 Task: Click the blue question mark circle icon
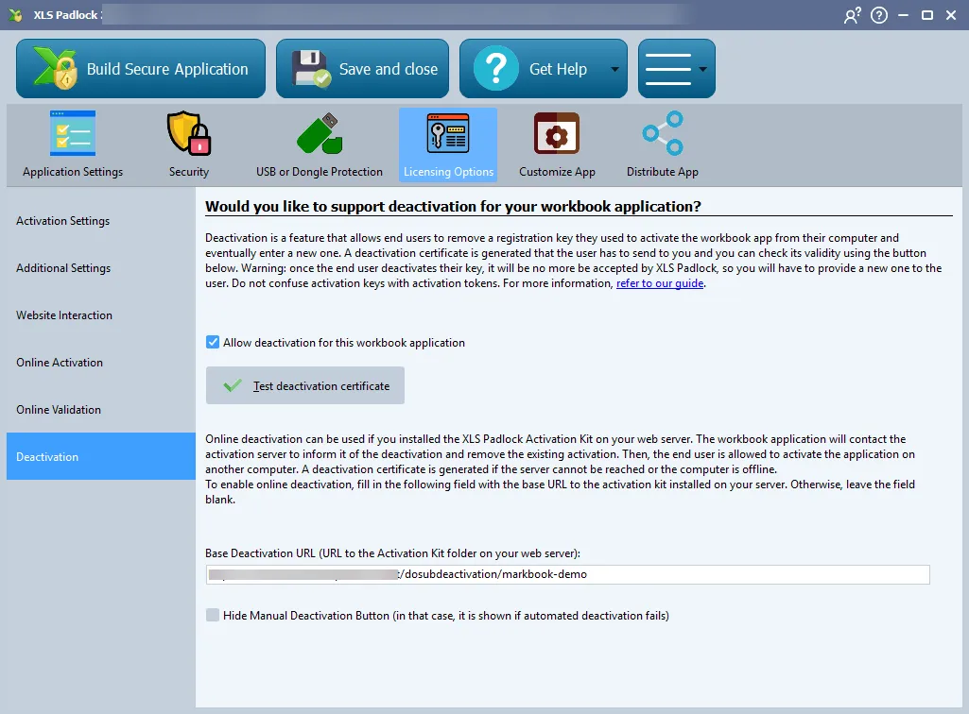tap(496, 68)
